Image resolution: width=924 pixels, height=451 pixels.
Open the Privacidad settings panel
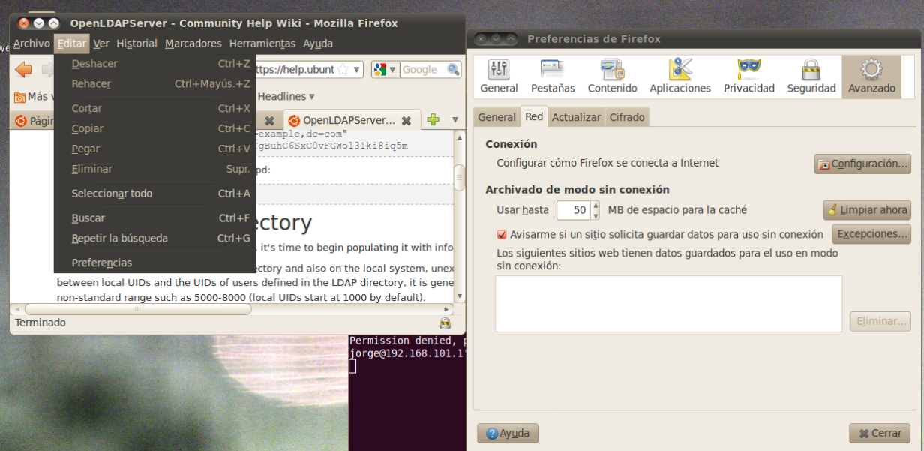click(x=748, y=74)
